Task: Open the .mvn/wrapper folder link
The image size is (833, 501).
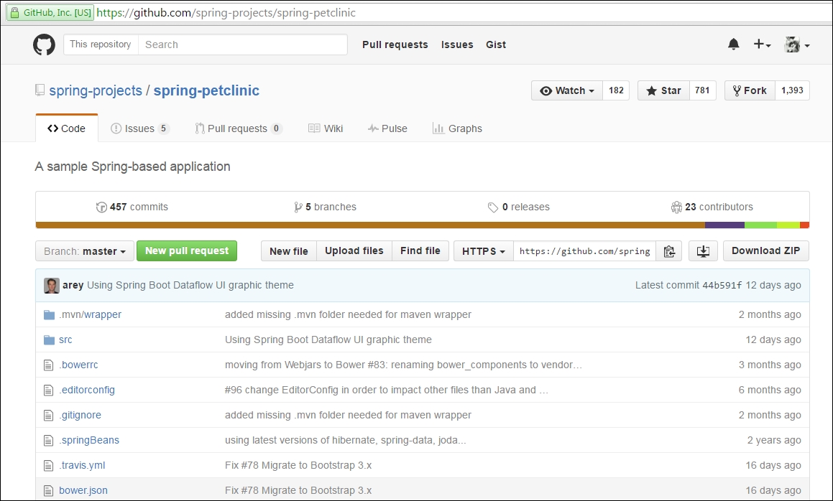Action: (91, 314)
